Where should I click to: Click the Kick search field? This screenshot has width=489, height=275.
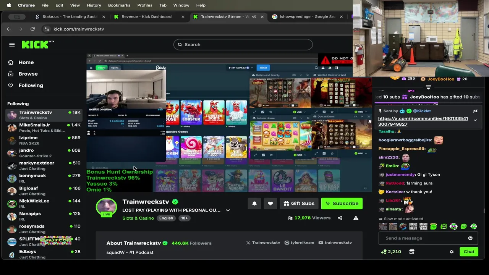click(x=243, y=45)
